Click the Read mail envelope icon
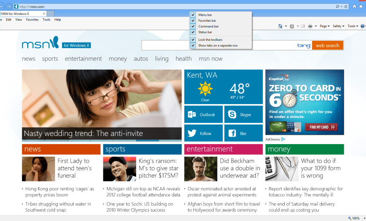 click(303, 26)
